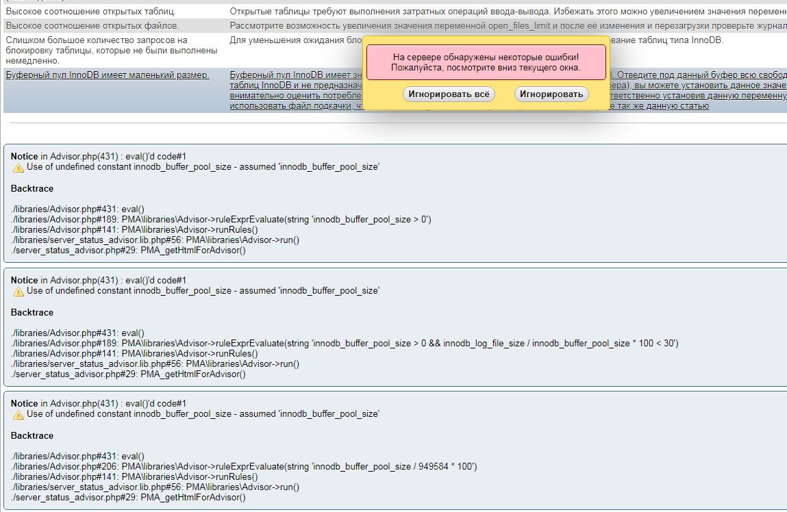Click the link text 'Буферный пул InnoDB имеет зн' in the highlighted row

click(296, 75)
